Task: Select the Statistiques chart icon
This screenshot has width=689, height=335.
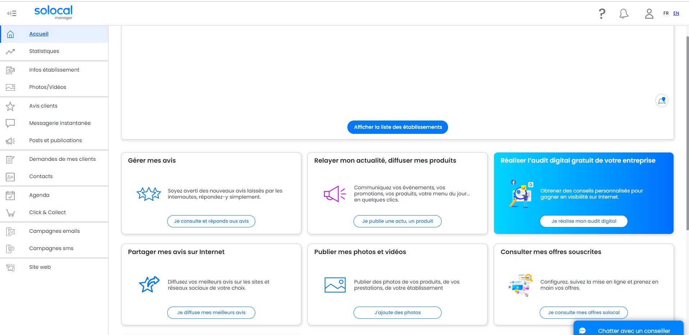Action: 10,51
